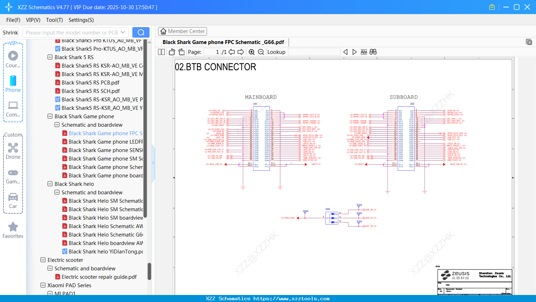
Task: Open Electric scooter repair guide.pdf
Action: [96, 277]
